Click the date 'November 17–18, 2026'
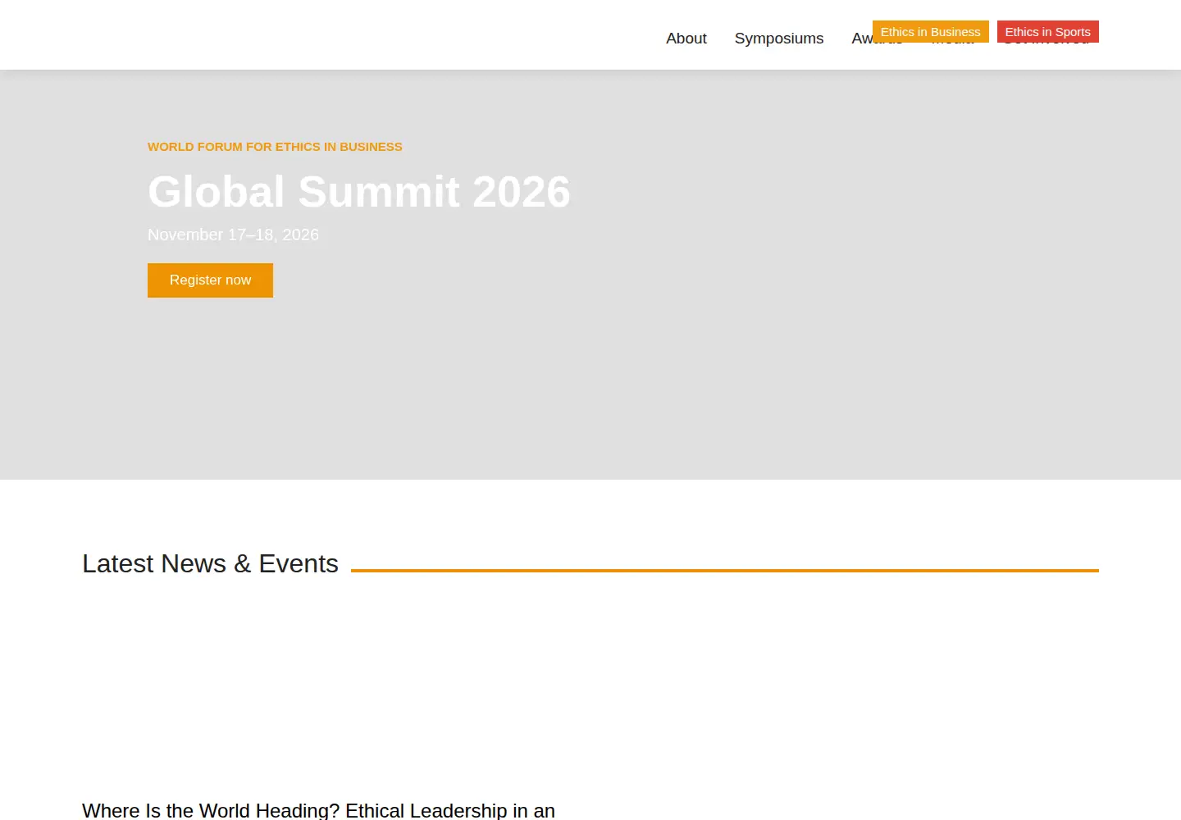Screen dimensions: 1181x820 pyautogui.click(x=233, y=235)
